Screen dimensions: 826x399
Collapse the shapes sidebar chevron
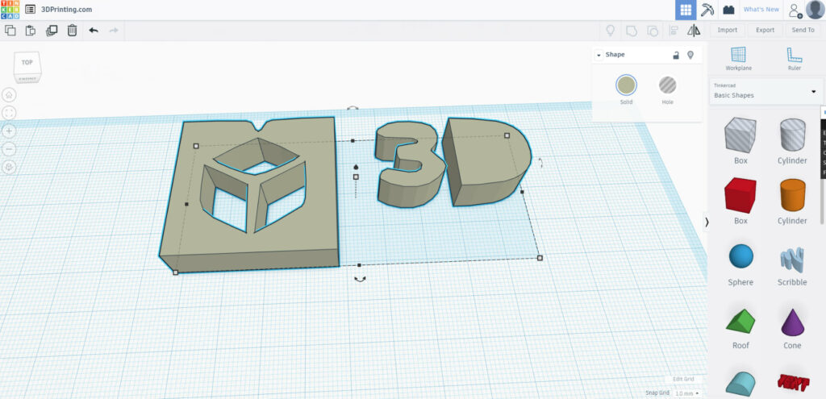(x=707, y=222)
